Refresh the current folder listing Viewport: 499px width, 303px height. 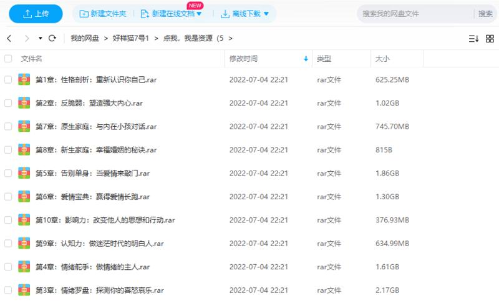tap(52, 38)
